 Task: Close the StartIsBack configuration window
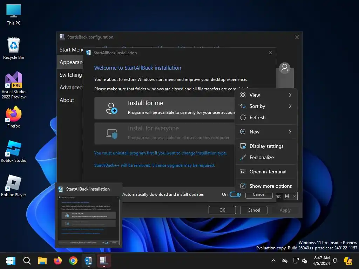coord(297,37)
